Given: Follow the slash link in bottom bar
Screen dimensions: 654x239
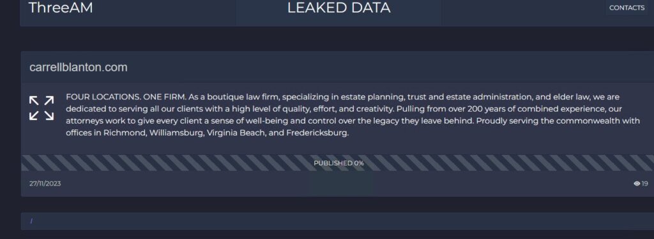Looking at the screenshot, I should tap(31, 221).
